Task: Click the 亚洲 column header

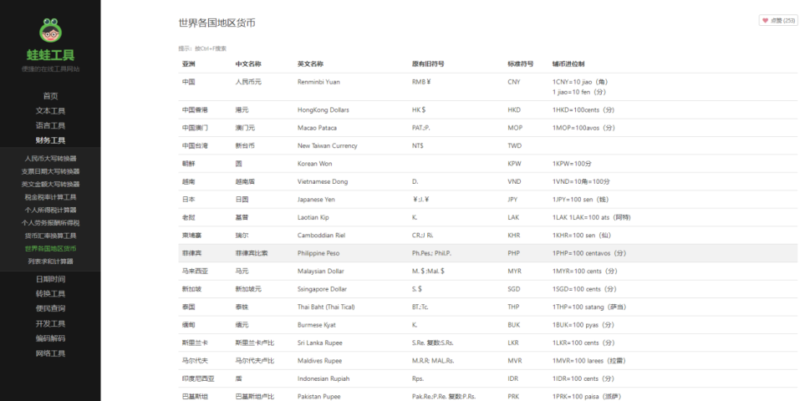Action: (189, 64)
